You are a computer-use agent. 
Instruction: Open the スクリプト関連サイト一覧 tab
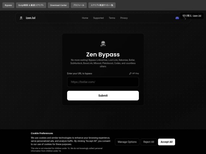[x=102, y=5]
